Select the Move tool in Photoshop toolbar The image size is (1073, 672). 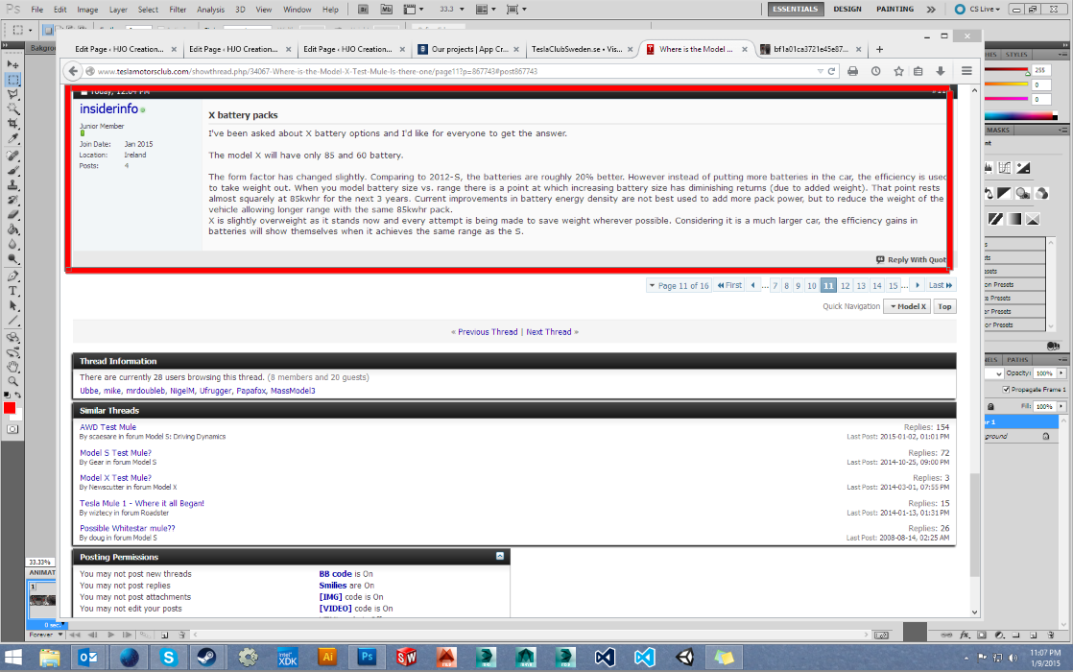pos(13,64)
